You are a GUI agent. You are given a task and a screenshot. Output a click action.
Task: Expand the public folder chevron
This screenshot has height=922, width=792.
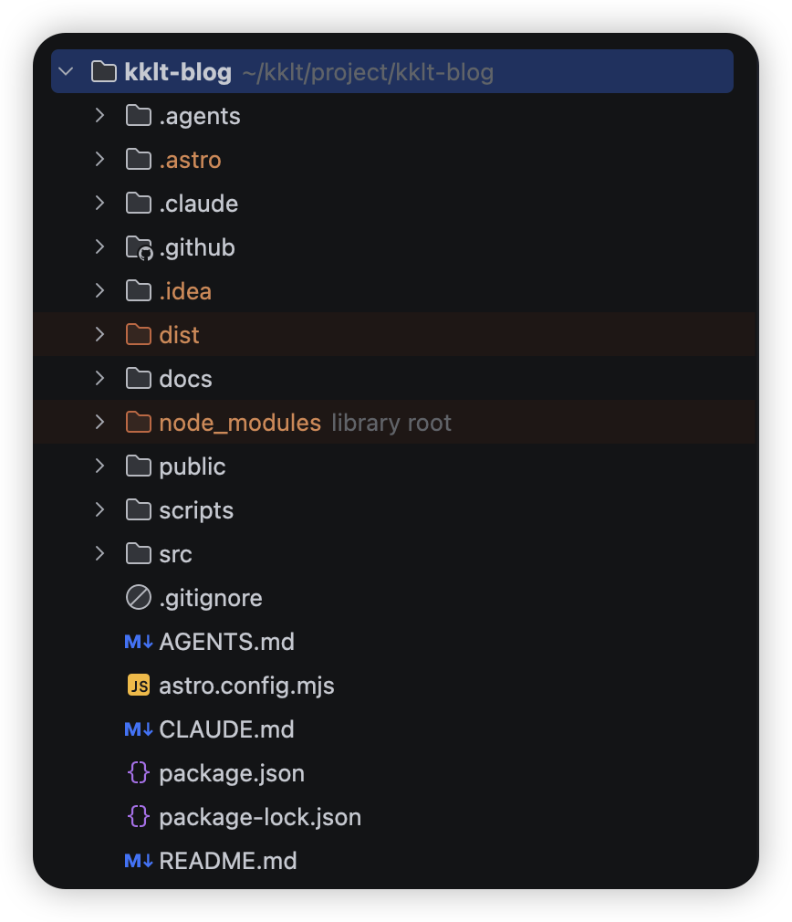click(99, 466)
